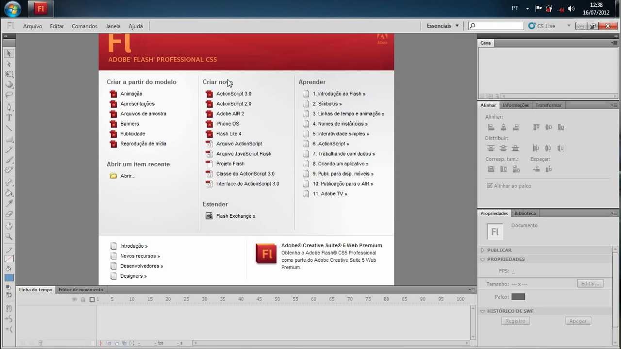Select the Pen tool
The height and width of the screenshot is (349, 621).
(x=9, y=107)
